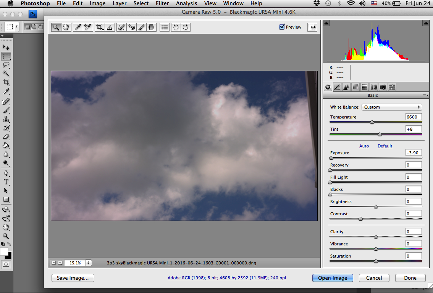Click the Saturation slider handle

click(376, 261)
